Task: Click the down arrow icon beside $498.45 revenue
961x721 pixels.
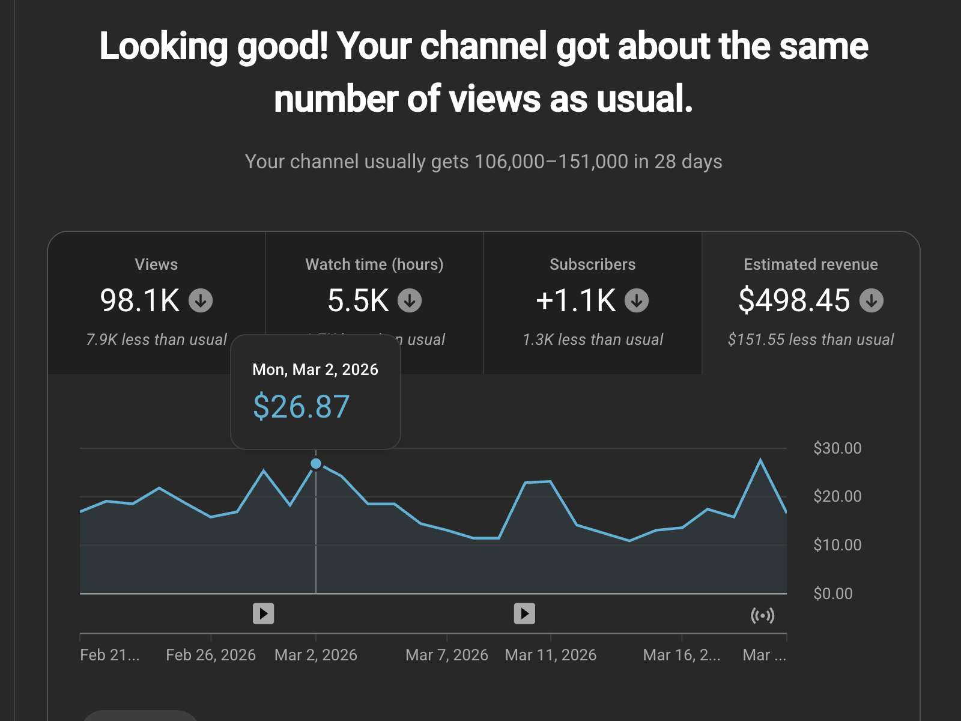Action: click(871, 300)
